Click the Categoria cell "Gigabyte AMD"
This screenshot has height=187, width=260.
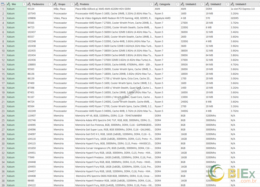(x=167, y=18)
